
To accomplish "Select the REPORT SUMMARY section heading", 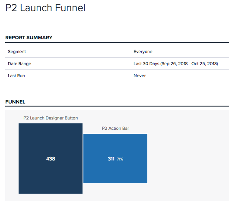I will 29,38.
